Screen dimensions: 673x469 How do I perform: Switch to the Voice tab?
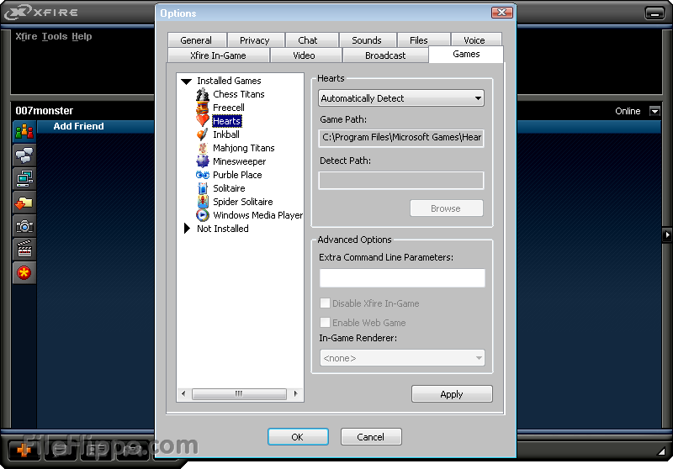pos(474,40)
